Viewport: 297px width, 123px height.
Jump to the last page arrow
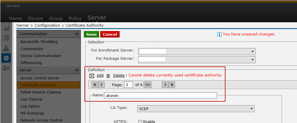tap(172, 85)
